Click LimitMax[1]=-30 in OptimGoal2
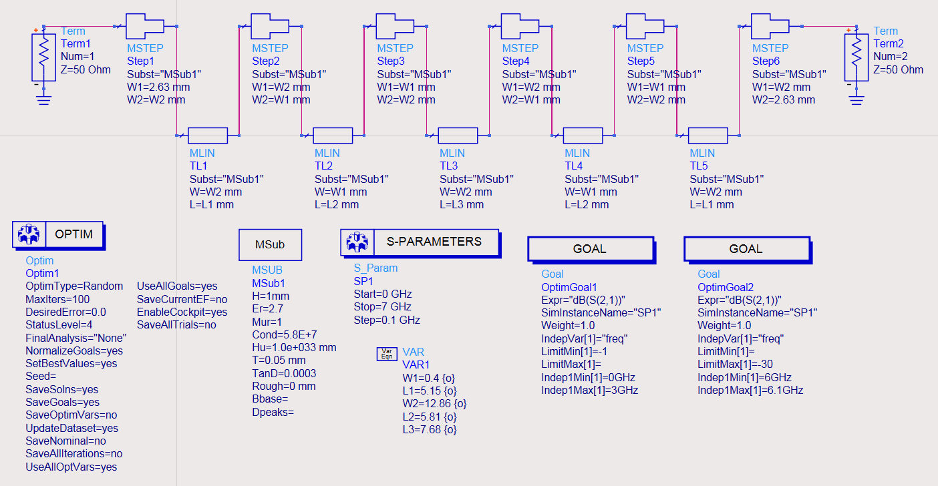 point(736,364)
